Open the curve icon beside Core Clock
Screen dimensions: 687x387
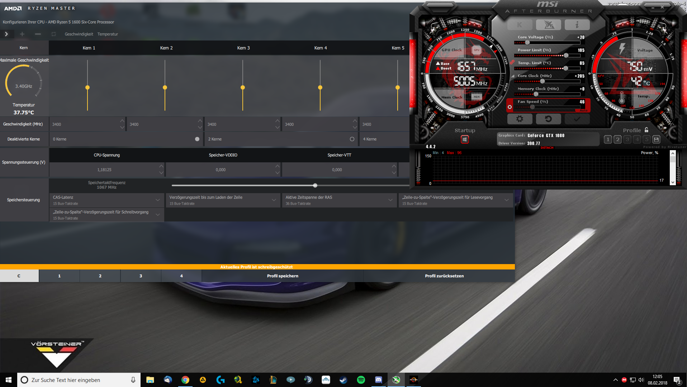pyautogui.click(x=513, y=76)
